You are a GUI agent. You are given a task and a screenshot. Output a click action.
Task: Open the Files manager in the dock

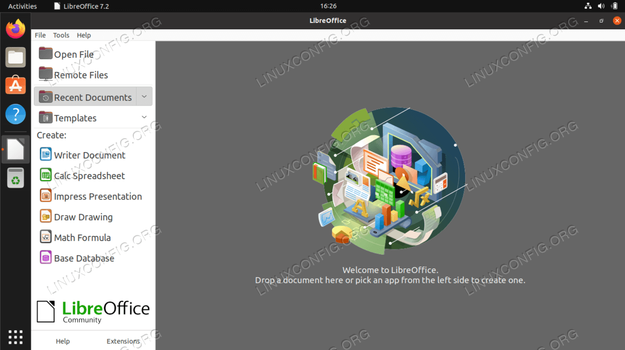(x=16, y=57)
